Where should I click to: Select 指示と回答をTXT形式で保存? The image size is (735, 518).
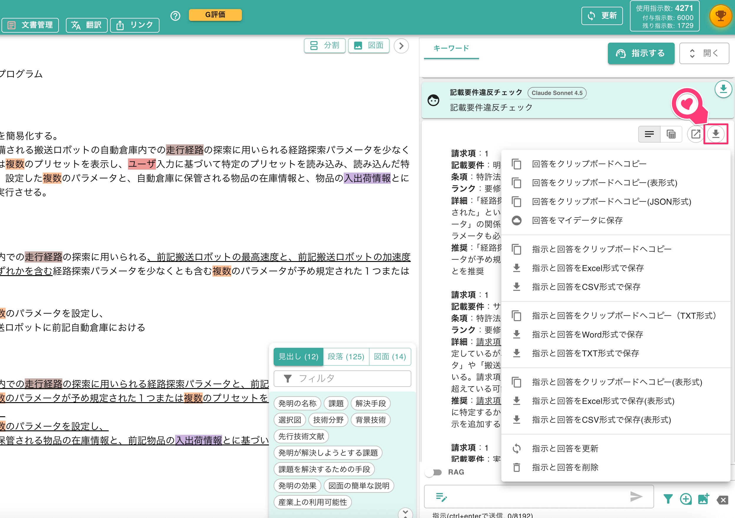(x=615, y=353)
